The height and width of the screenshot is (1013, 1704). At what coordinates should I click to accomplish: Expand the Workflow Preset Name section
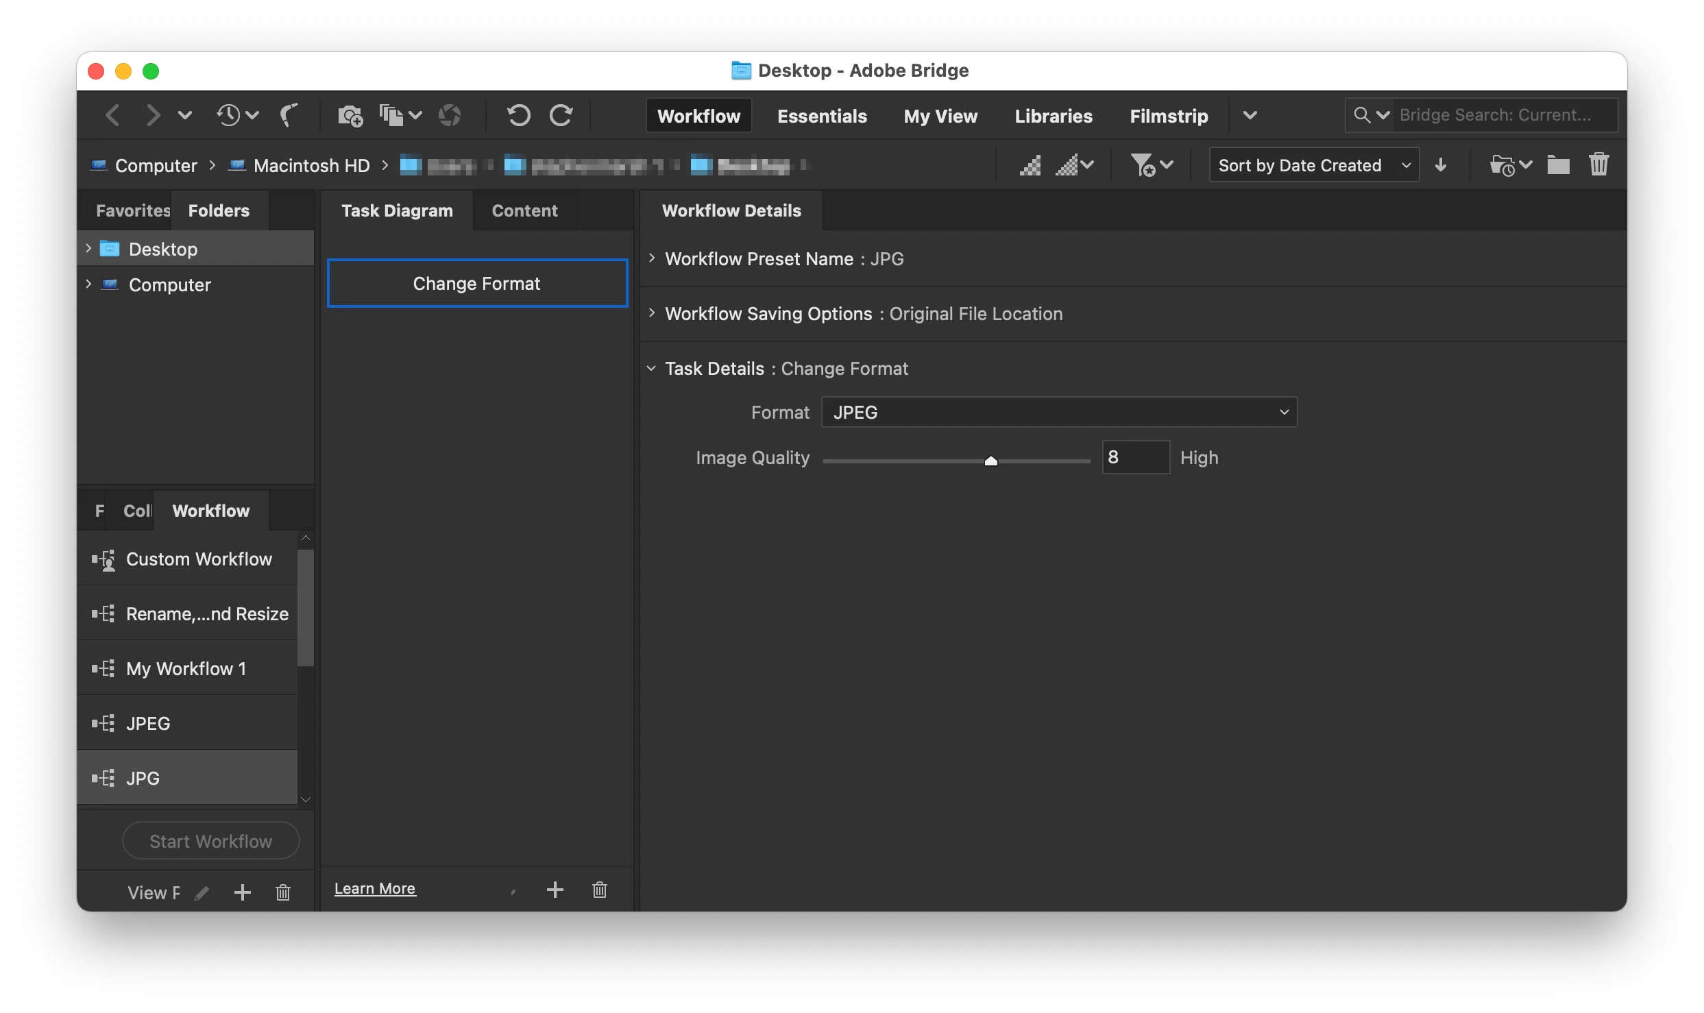pos(652,258)
